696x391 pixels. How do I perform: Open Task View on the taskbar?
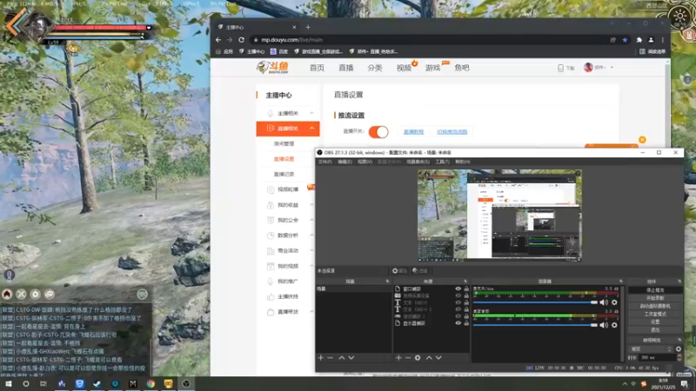tap(43, 384)
